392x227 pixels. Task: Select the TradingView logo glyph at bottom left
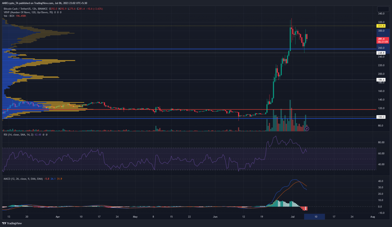coord(4,223)
